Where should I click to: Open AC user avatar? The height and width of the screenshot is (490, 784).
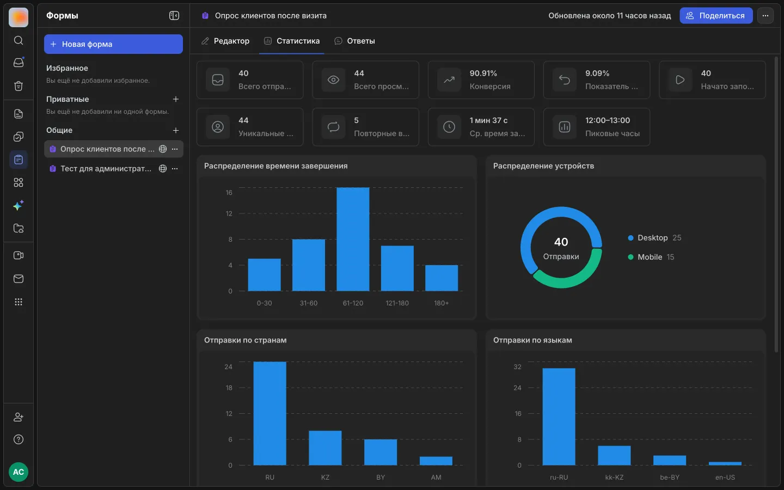pos(19,472)
